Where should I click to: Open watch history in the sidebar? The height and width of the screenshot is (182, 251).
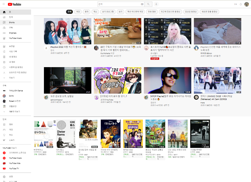pos(16,51)
